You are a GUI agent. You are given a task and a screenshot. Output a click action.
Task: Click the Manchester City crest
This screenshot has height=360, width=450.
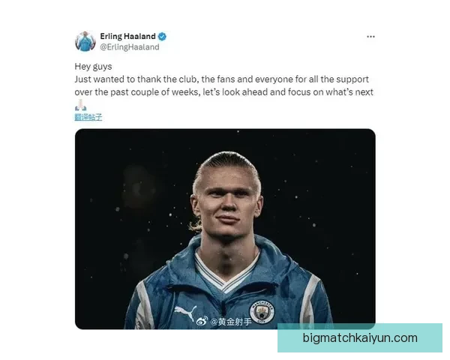point(262,312)
